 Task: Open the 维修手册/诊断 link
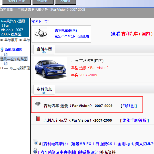tap(134, 120)
